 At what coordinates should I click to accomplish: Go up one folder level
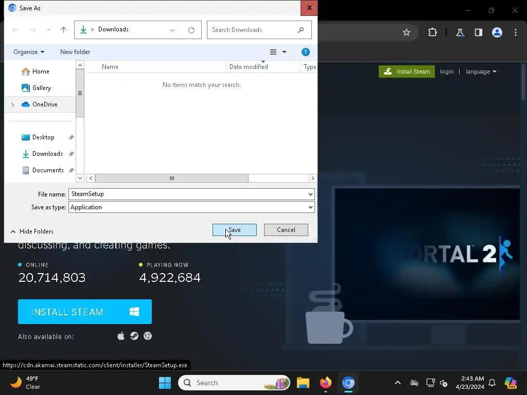[x=63, y=30]
